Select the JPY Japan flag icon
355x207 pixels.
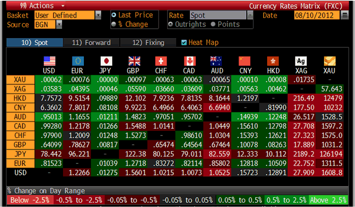tap(106, 61)
